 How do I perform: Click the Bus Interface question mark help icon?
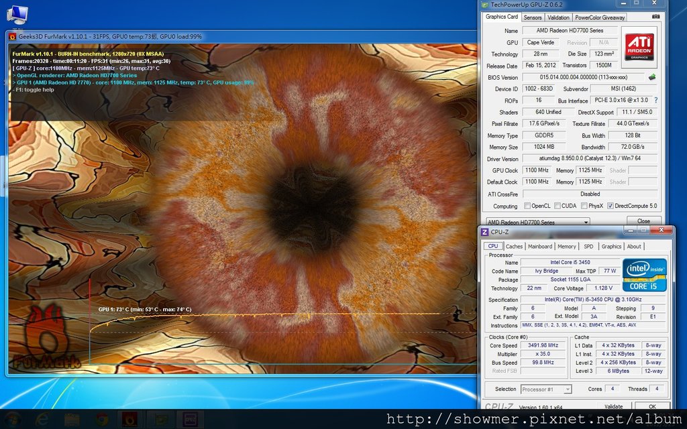point(656,101)
